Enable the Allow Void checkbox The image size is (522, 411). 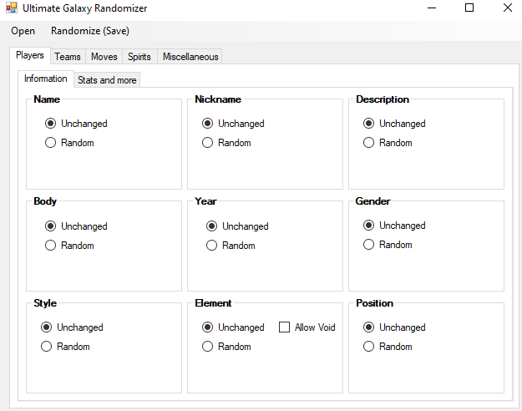click(285, 327)
